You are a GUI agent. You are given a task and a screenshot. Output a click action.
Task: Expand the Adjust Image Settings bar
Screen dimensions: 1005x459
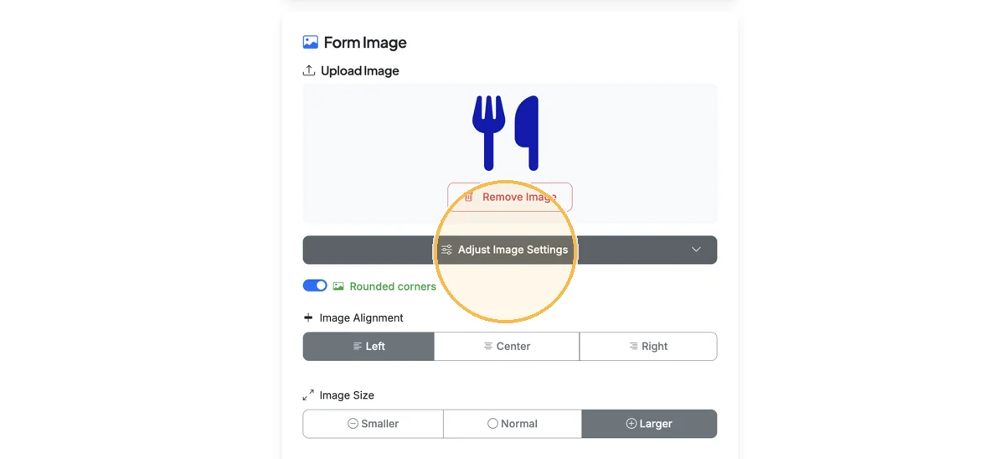[510, 250]
